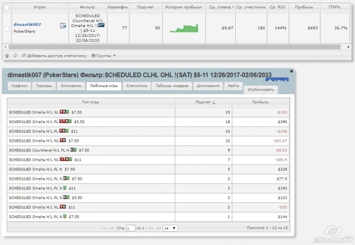Open the Группы dropdown

pos(103,56)
